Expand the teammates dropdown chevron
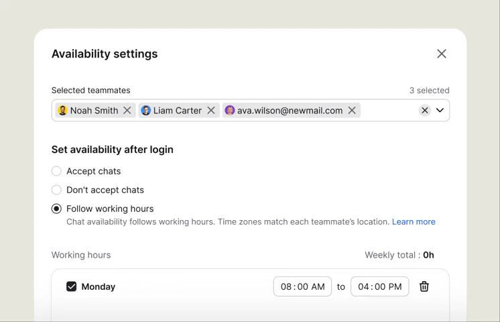This screenshot has height=322, width=500. tap(440, 111)
